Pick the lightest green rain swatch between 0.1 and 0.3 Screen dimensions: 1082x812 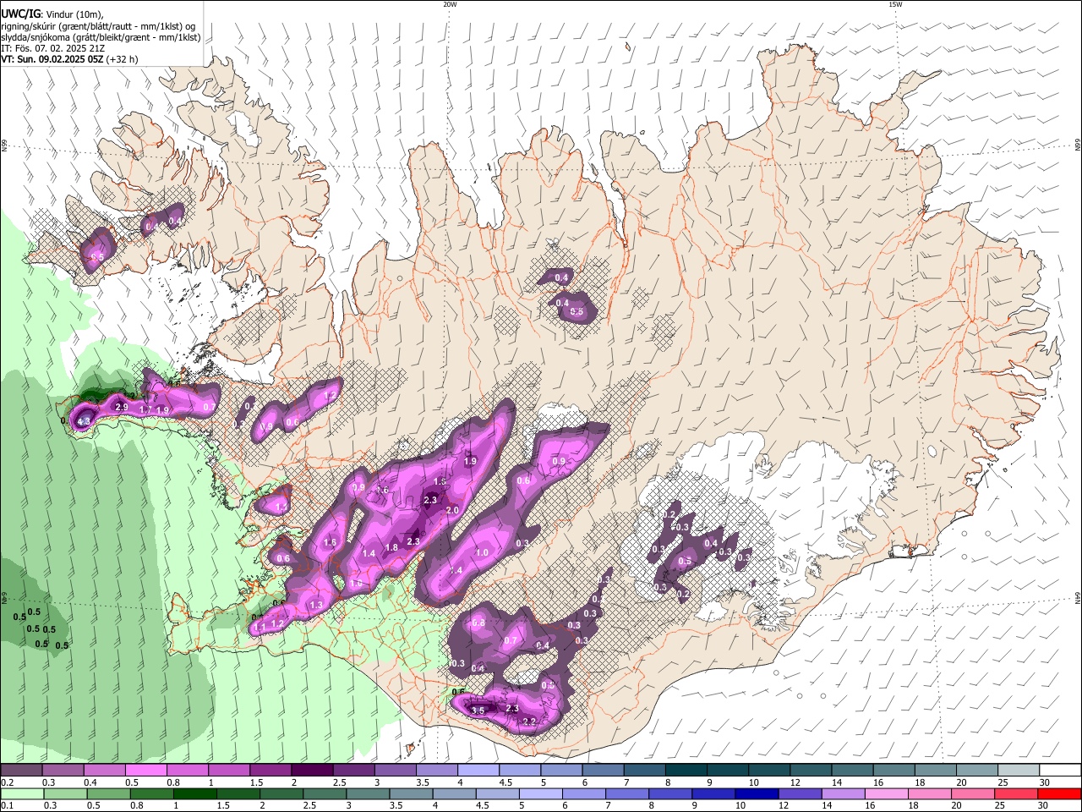coord(21,794)
